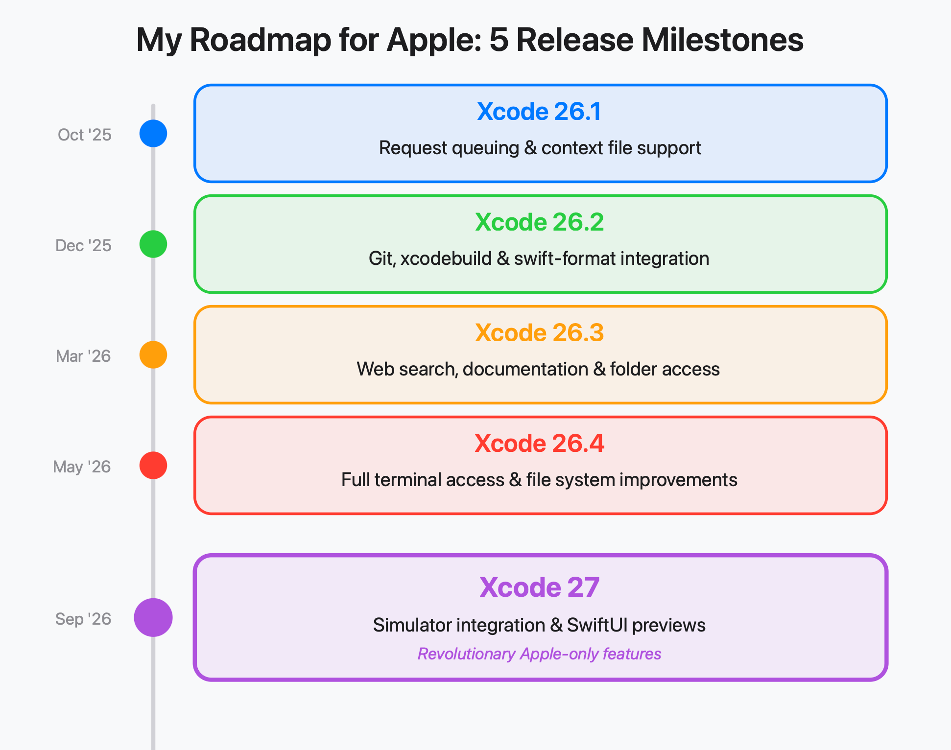Click the large purple Sep '26 dot
Screen dimensions: 951x750
[x=153, y=617]
